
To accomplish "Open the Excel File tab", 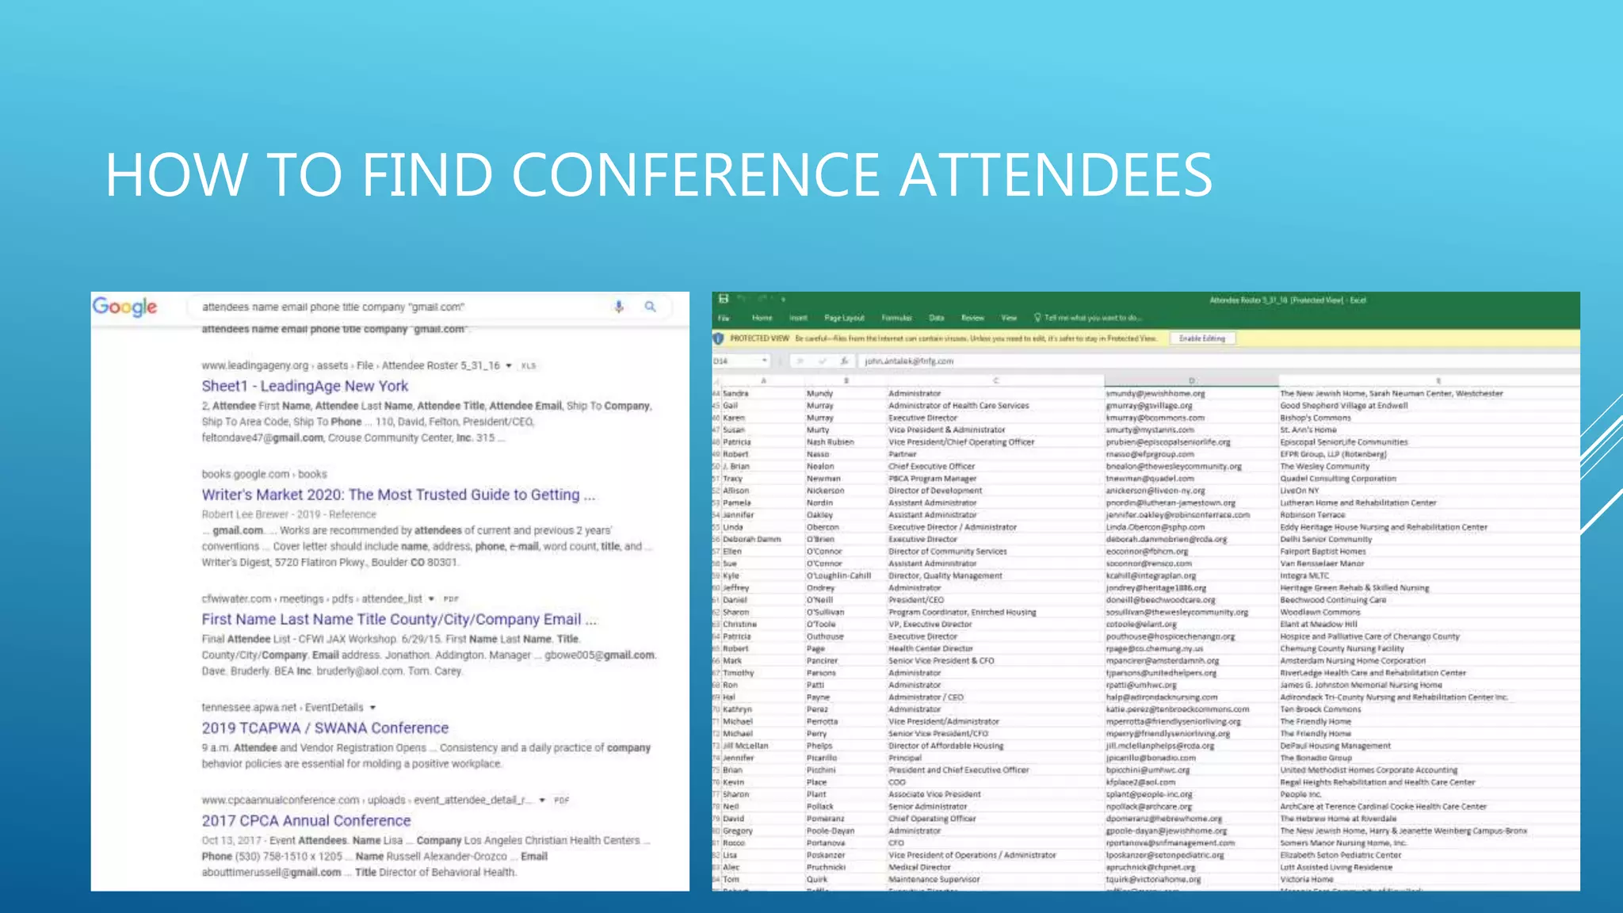I will coord(724,318).
